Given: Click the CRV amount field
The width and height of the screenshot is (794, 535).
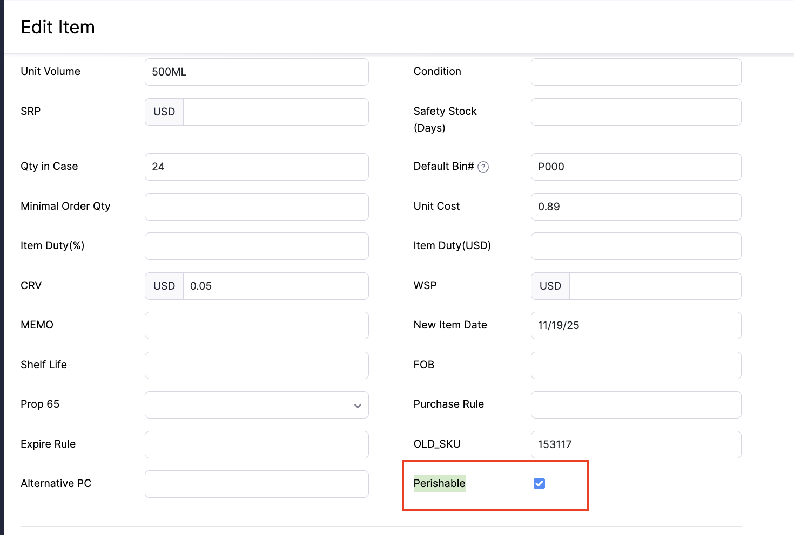Looking at the screenshot, I should (x=275, y=286).
